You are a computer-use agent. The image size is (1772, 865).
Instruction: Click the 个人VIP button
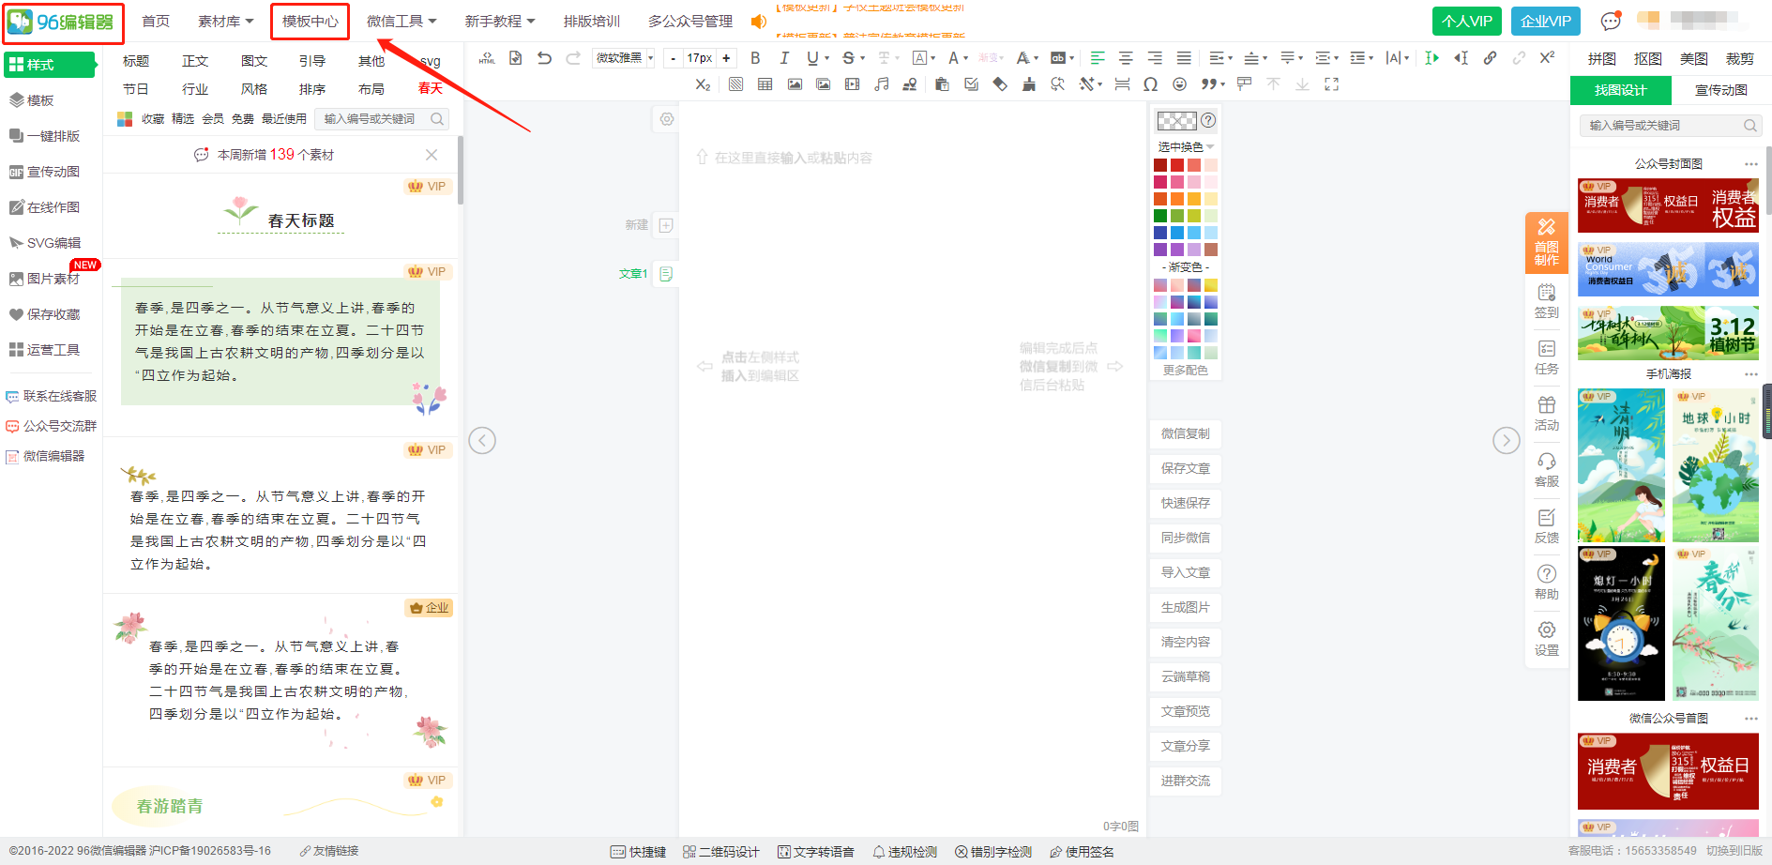1466,21
